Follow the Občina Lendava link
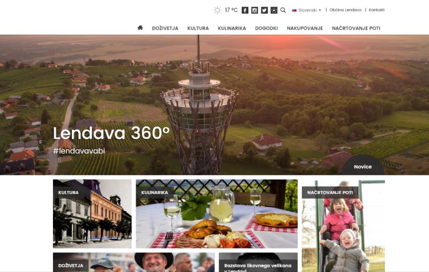Image resolution: width=429 pixels, height=272 pixels. pyautogui.click(x=345, y=10)
